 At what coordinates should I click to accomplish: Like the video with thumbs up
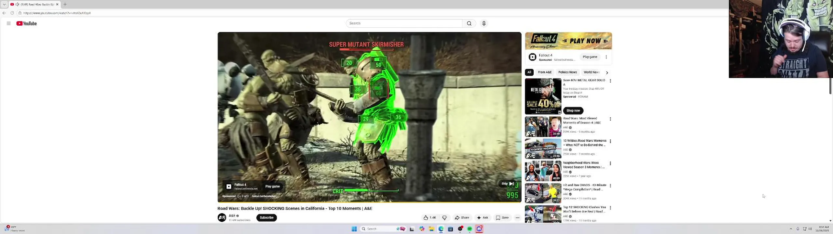coord(430,218)
